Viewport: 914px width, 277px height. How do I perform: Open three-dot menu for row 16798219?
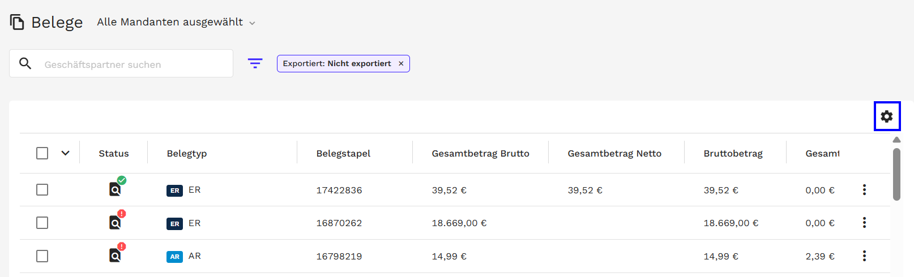tap(864, 256)
